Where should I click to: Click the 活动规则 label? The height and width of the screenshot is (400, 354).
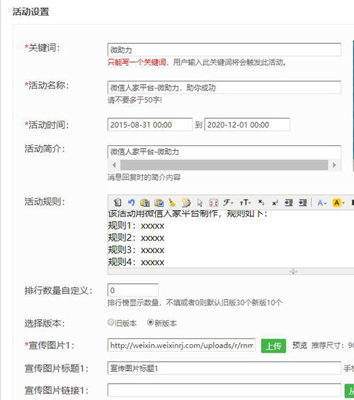45,202
